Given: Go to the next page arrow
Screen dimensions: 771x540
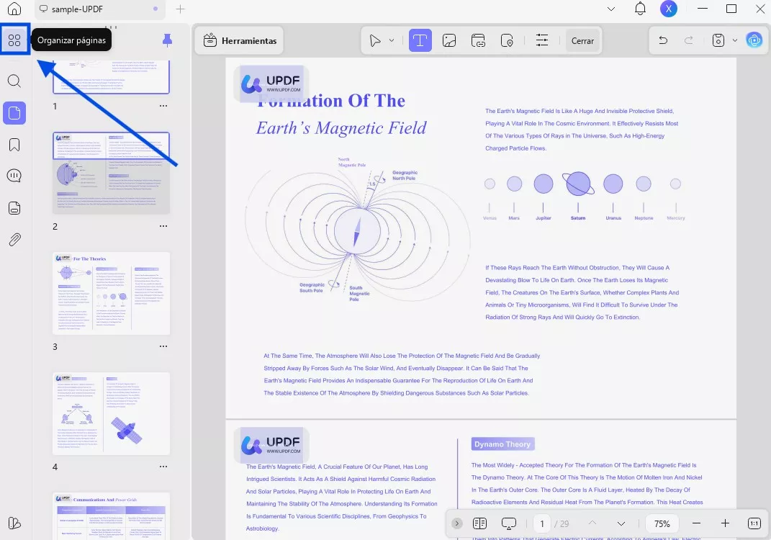Looking at the screenshot, I should [x=621, y=523].
